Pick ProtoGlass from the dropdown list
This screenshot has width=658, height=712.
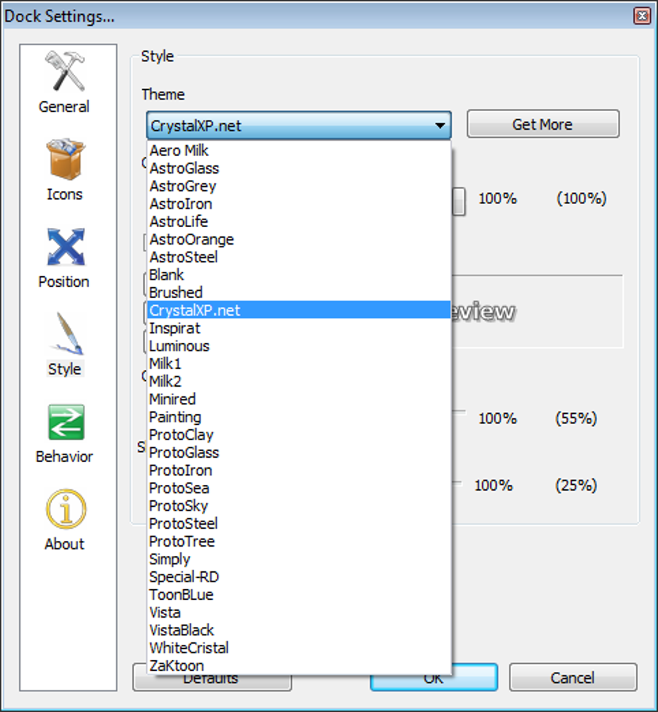184,453
